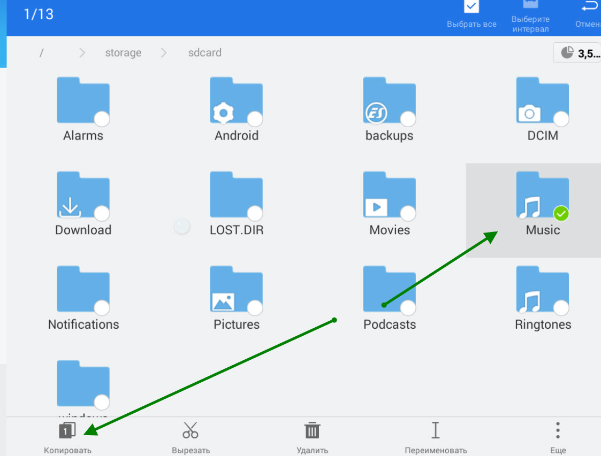
Task: Click the chevron between storage and sdcard
Action: coord(164,53)
